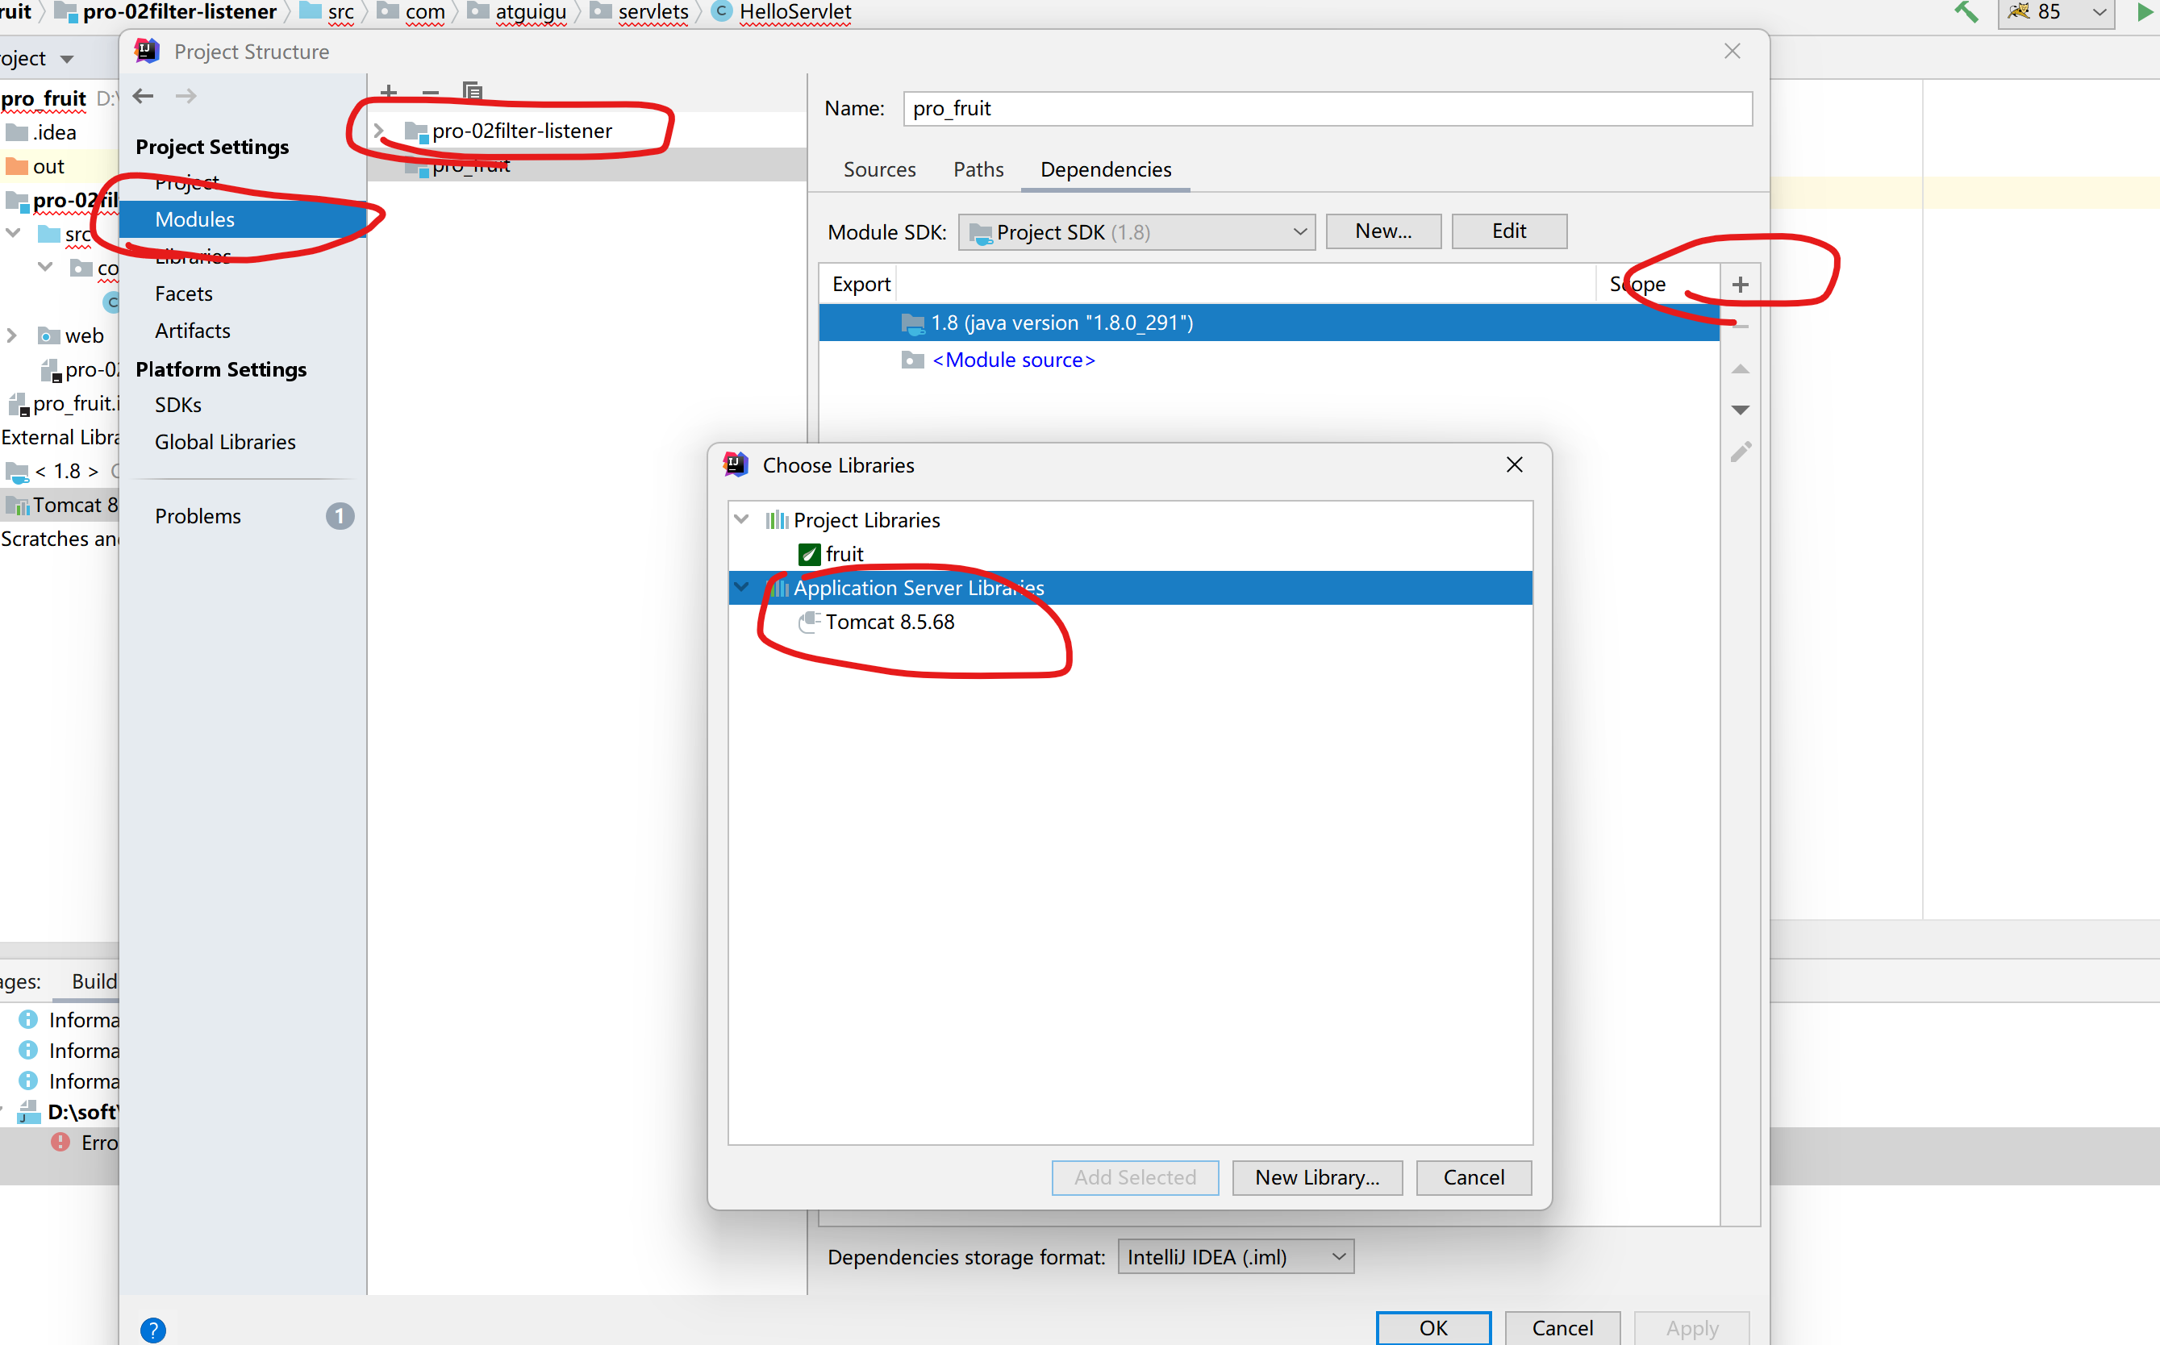The width and height of the screenshot is (2160, 1345).
Task: Select the .idea folder in project tree
Action: pyautogui.click(x=53, y=132)
